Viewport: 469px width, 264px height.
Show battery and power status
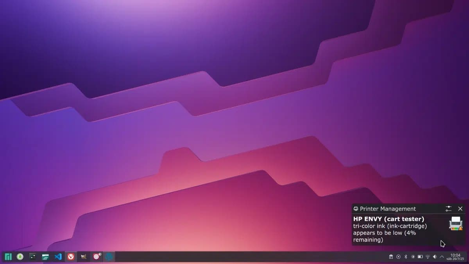(420, 257)
